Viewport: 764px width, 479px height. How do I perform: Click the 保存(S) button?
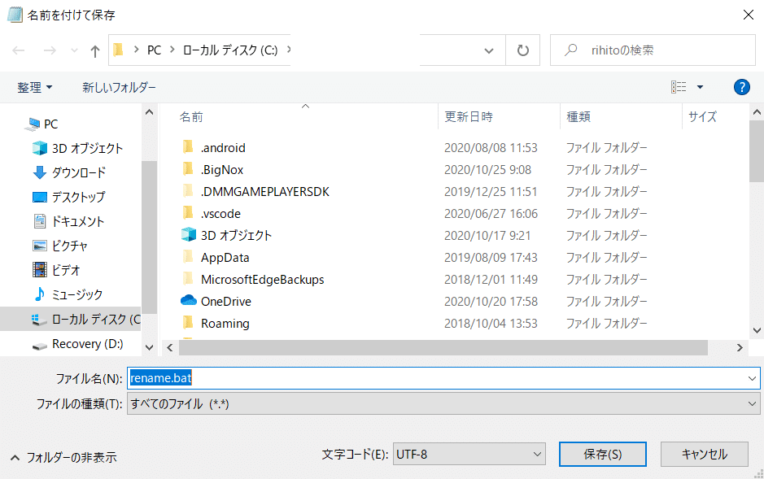click(603, 454)
